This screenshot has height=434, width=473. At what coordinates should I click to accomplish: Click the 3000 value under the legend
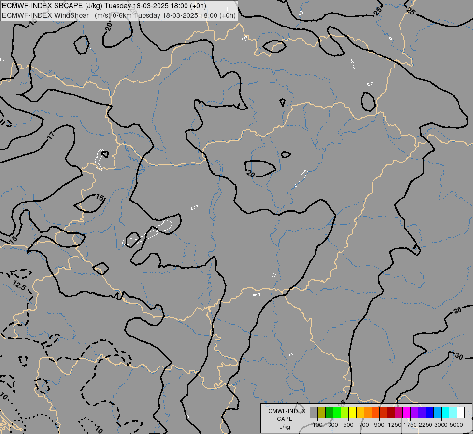(x=441, y=425)
